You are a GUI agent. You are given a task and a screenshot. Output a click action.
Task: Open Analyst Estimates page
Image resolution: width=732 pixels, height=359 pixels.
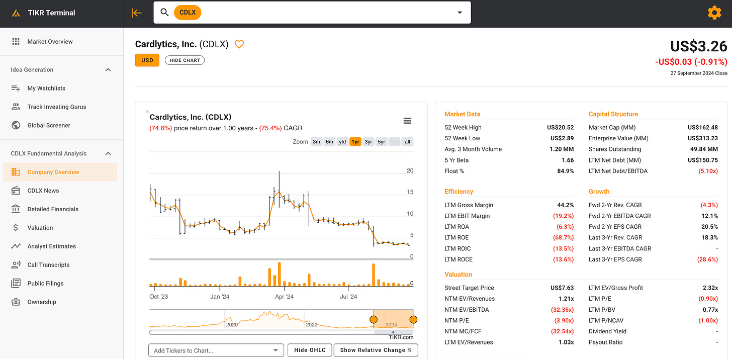click(x=52, y=246)
